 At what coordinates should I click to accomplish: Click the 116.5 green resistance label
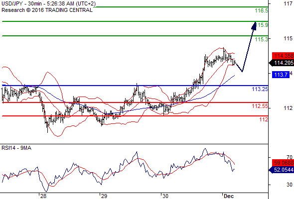point(262,10)
